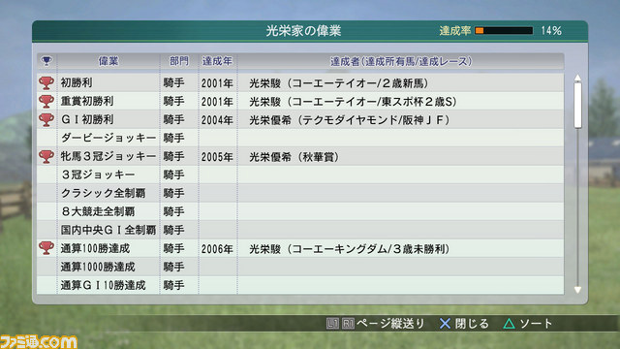Click 騎手 in the 通算1000勝達成 row
The width and height of the screenshot is (620, 349).
(x=174, y=267)
